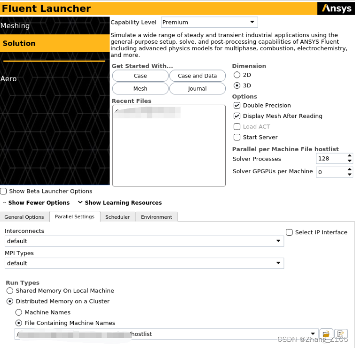
Task: Click the Ansys logo
Action: point(336,8)
